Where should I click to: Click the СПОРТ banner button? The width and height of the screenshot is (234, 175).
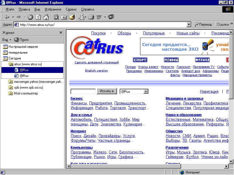coord(140,60)
